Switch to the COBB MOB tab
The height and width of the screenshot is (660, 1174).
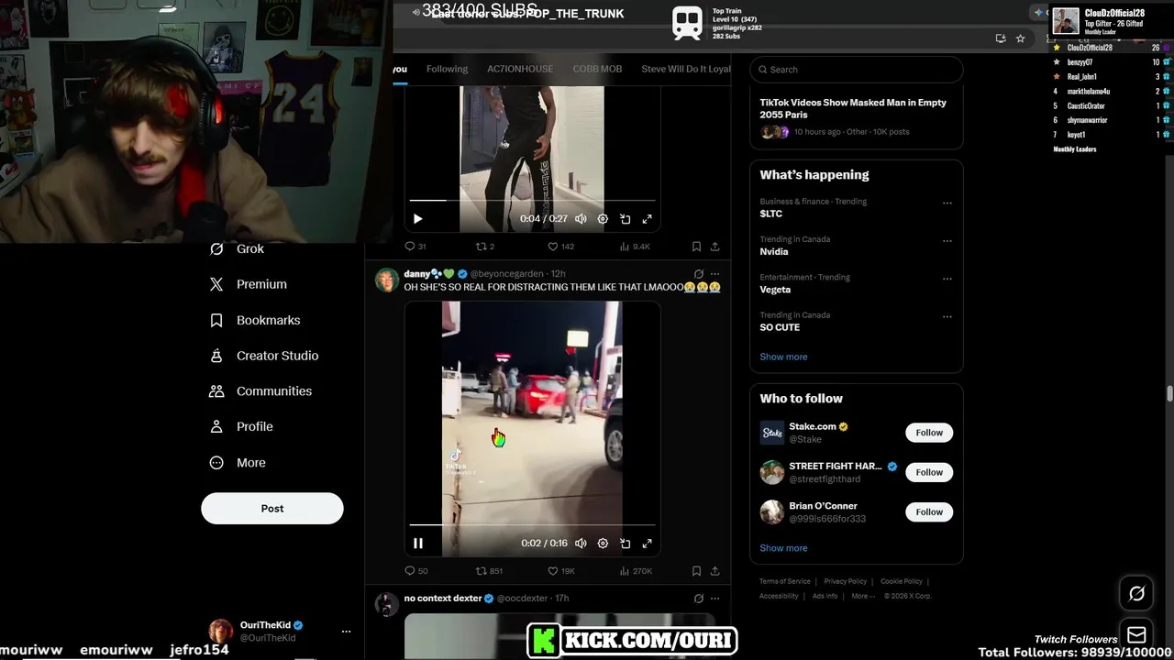(x=597, y=69)
